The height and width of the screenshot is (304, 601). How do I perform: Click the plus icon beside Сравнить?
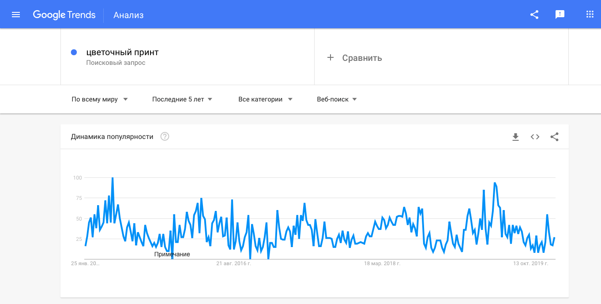coord(330,57)
